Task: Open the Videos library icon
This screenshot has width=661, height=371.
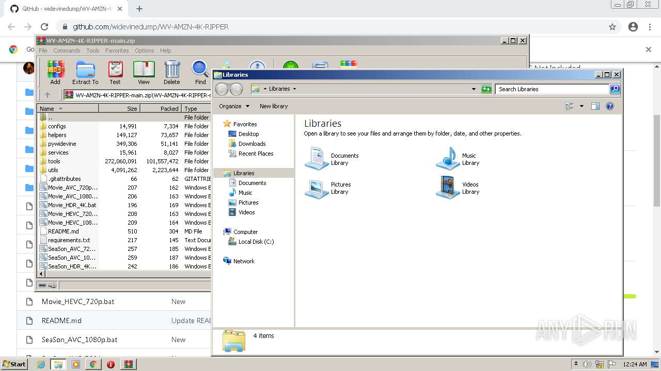Action: [448, 188]
